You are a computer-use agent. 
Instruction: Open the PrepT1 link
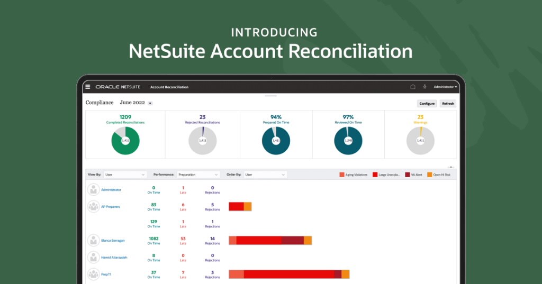tap(106, 274)
